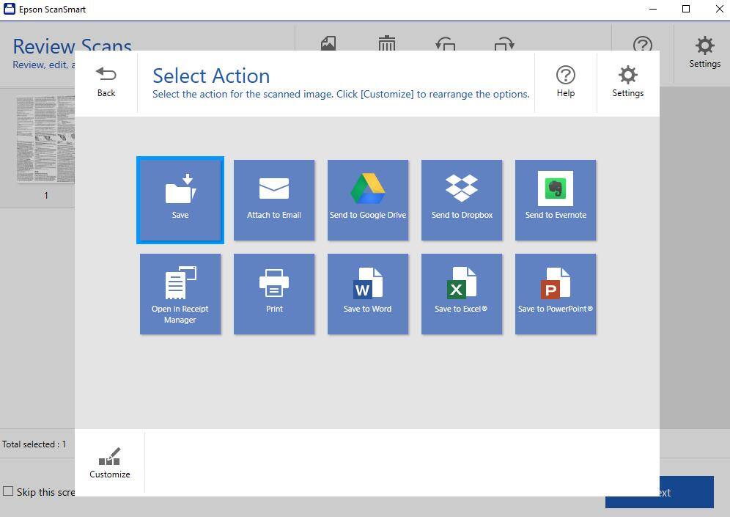Select Save to PowerPoint tile
Image resolution: width=730 pixels, height=517 pixels.
coord(556,293)
